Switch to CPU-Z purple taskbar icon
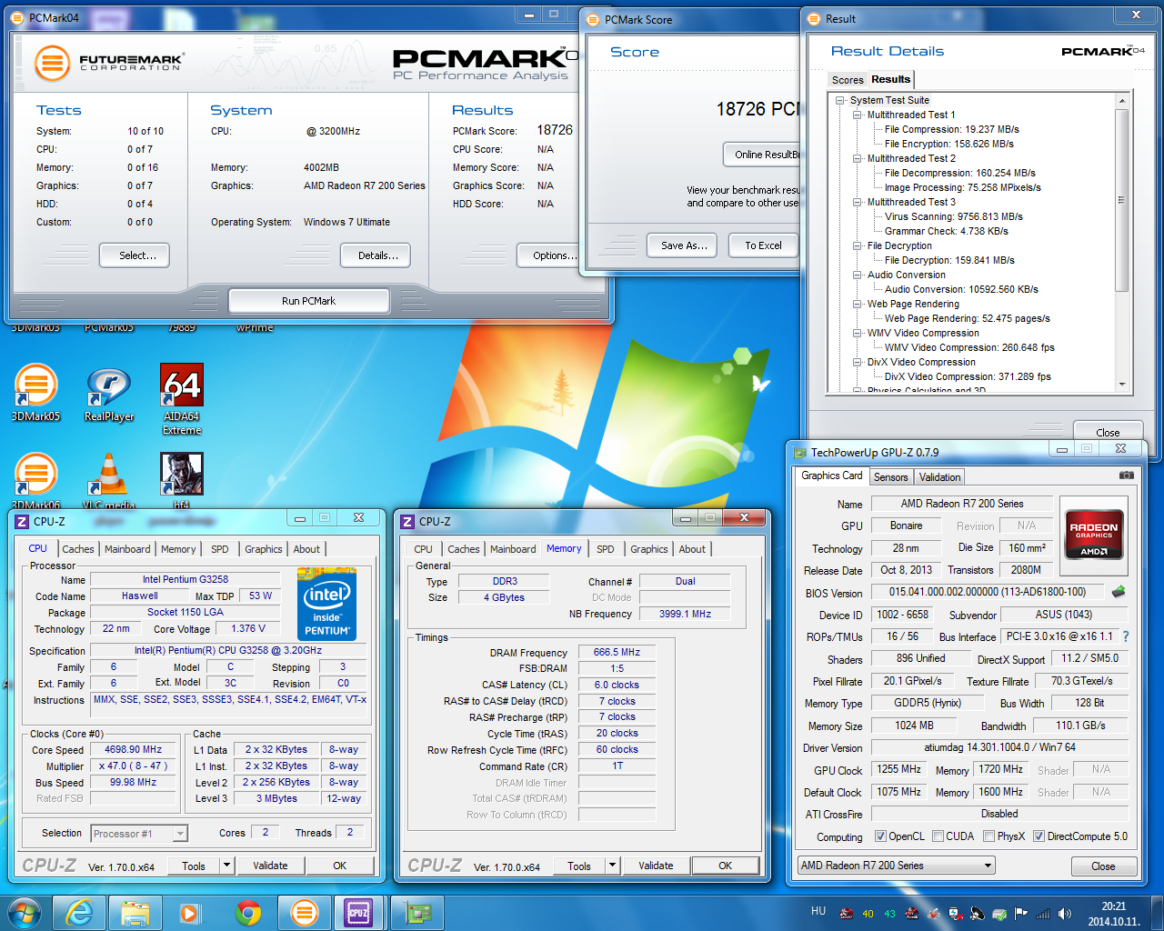 359,912
